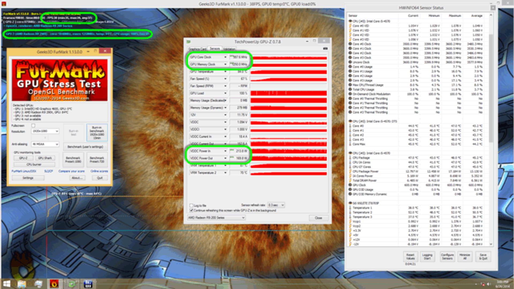This screenshot has height=289, width=514.
Task: Open File Explorer from the taskbar
Action: click(22, 284)
